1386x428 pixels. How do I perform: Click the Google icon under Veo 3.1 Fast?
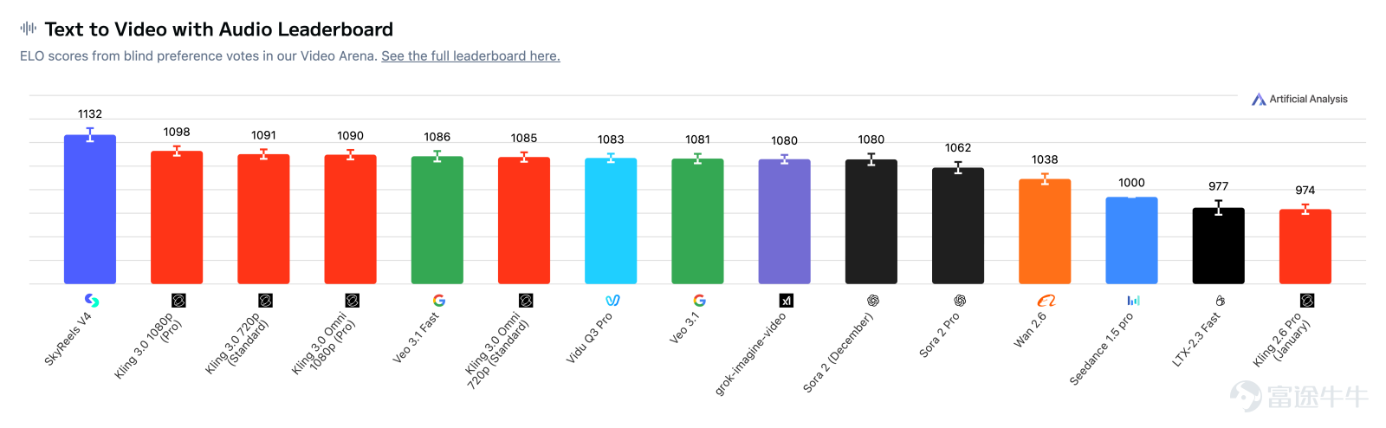tap(439, 301)
